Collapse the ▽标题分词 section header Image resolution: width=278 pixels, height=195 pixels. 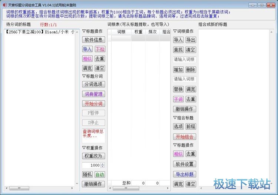tap(92, 76)
